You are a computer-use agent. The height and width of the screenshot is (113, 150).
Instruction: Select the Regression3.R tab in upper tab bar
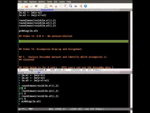pyautogui.click(x=47, y=10)
